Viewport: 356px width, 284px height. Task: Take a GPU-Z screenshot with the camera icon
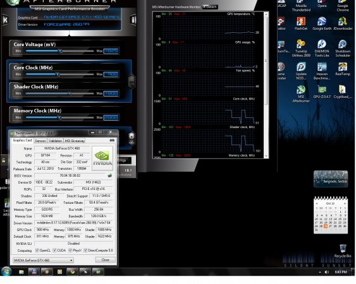pos(112,141)
